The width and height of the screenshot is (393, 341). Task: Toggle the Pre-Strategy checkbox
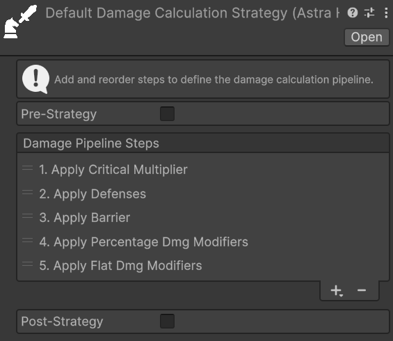click(167, 114)
